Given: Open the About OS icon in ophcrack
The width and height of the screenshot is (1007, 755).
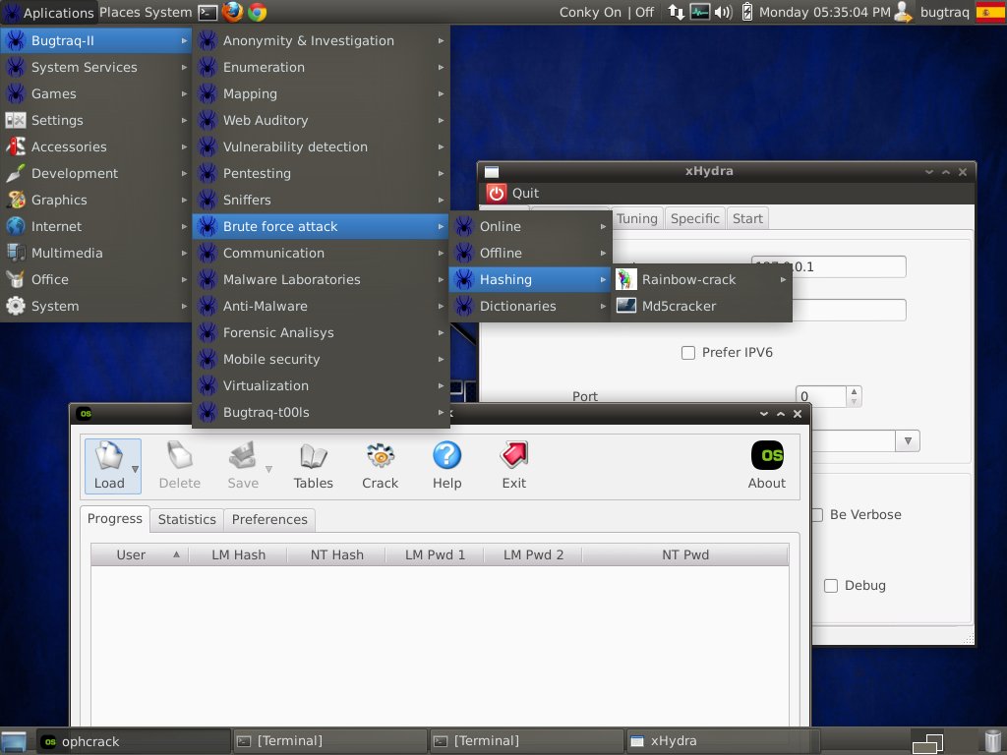Looking at the screenshot, I should point(767,466).
